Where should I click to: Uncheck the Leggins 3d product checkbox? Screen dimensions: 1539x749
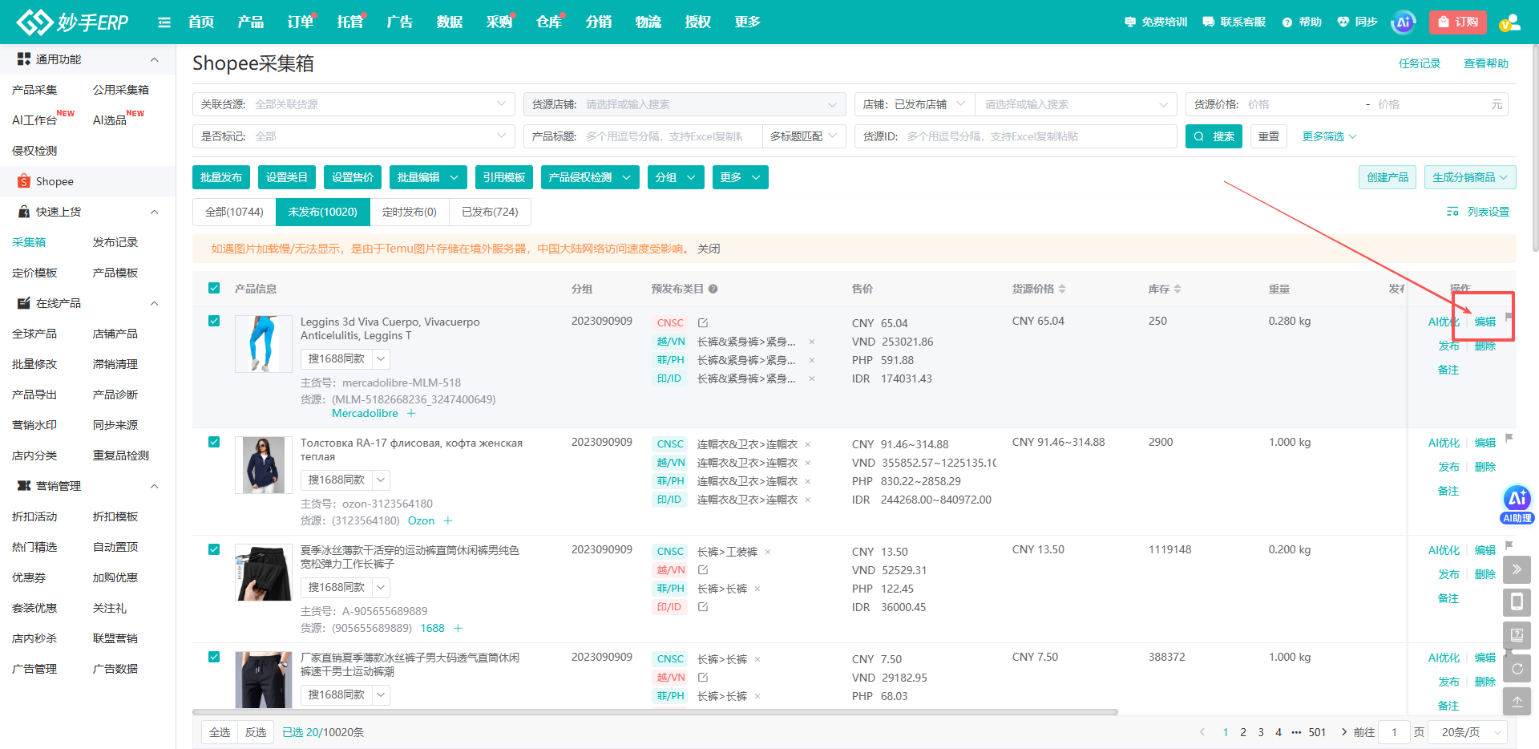click(214, 321)
